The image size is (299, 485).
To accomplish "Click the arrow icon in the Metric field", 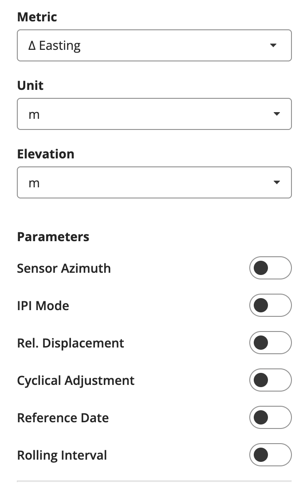I will tap(273, 45).
